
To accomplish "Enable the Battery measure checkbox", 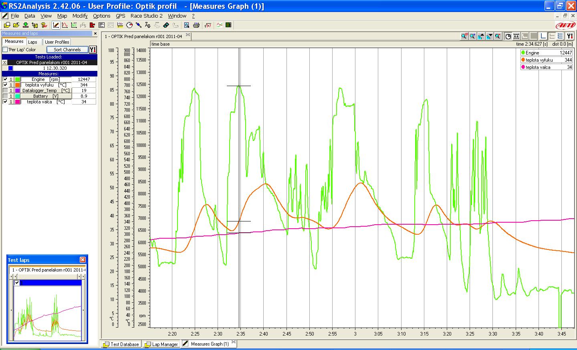I will pyautogui.click(x=5, y=96).
